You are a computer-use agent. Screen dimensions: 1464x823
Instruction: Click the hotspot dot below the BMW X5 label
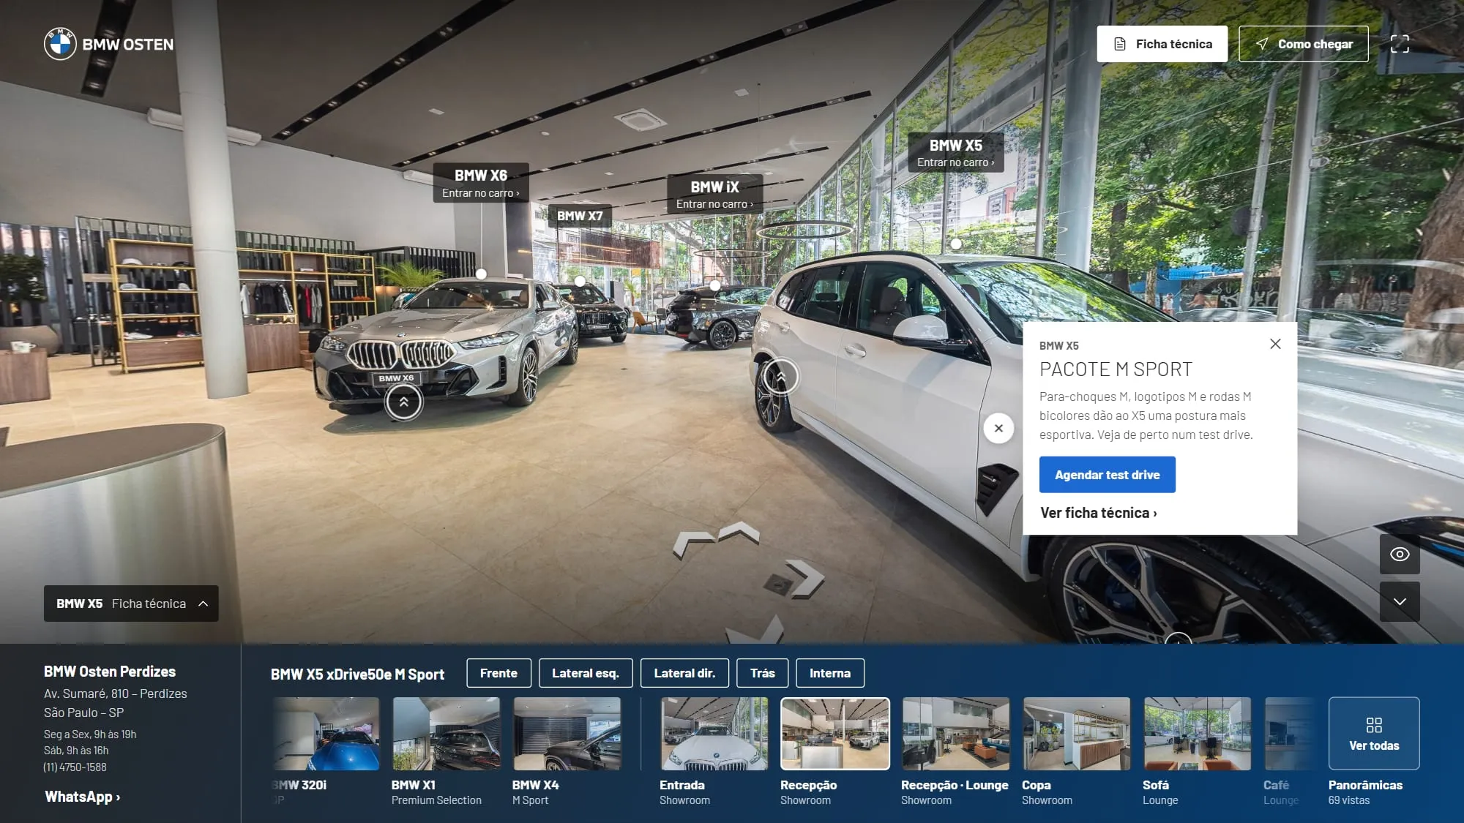point(956,244)
